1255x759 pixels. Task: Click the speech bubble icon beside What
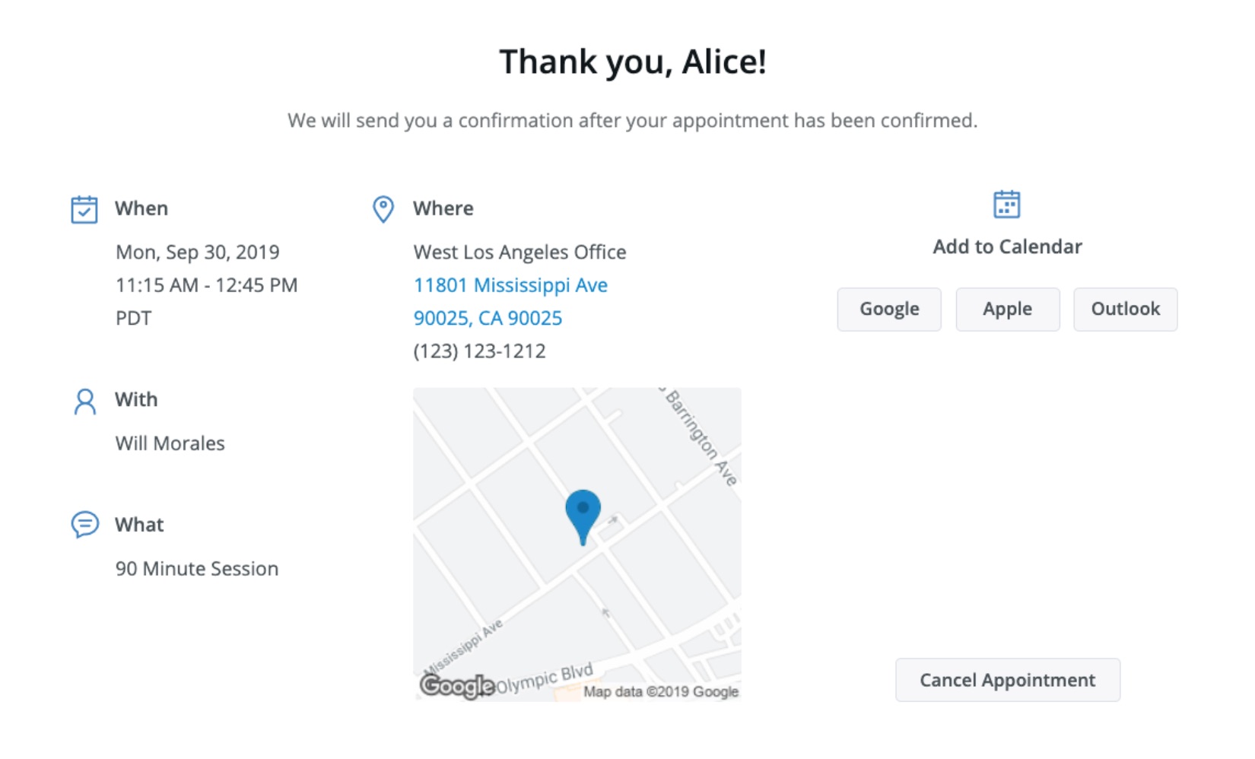point(84,523)
